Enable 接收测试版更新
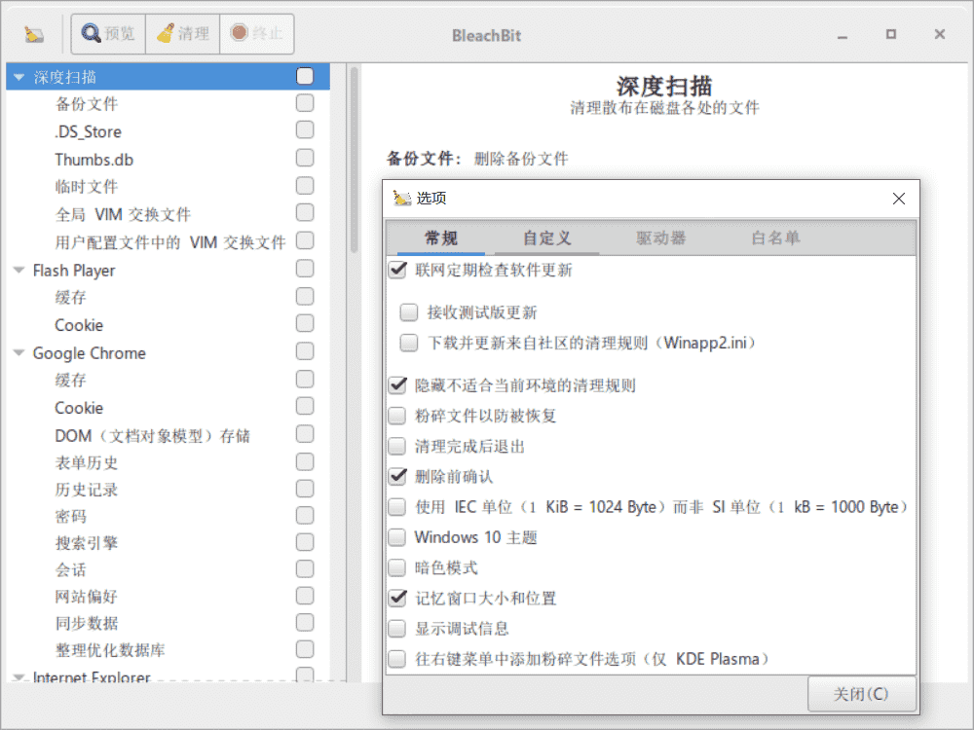Screen dimensions: 974x730 click(x=409, y=311)
